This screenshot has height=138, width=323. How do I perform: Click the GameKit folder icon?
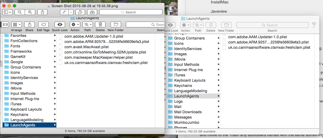[7, 57]
